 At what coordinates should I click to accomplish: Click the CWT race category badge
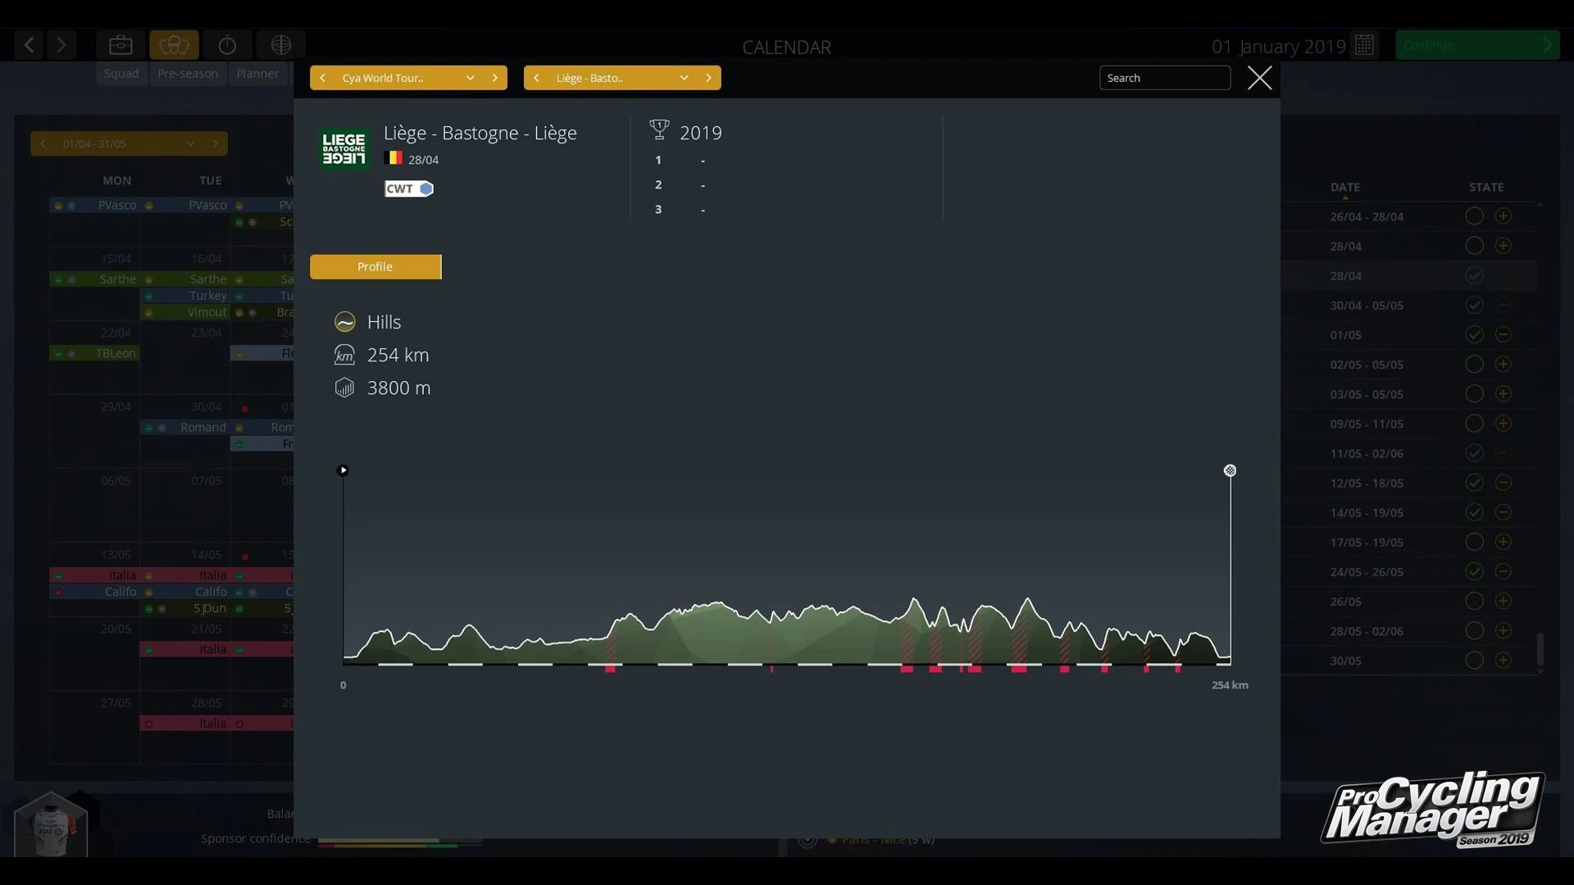pyautogui.click(x=408, y=188)
